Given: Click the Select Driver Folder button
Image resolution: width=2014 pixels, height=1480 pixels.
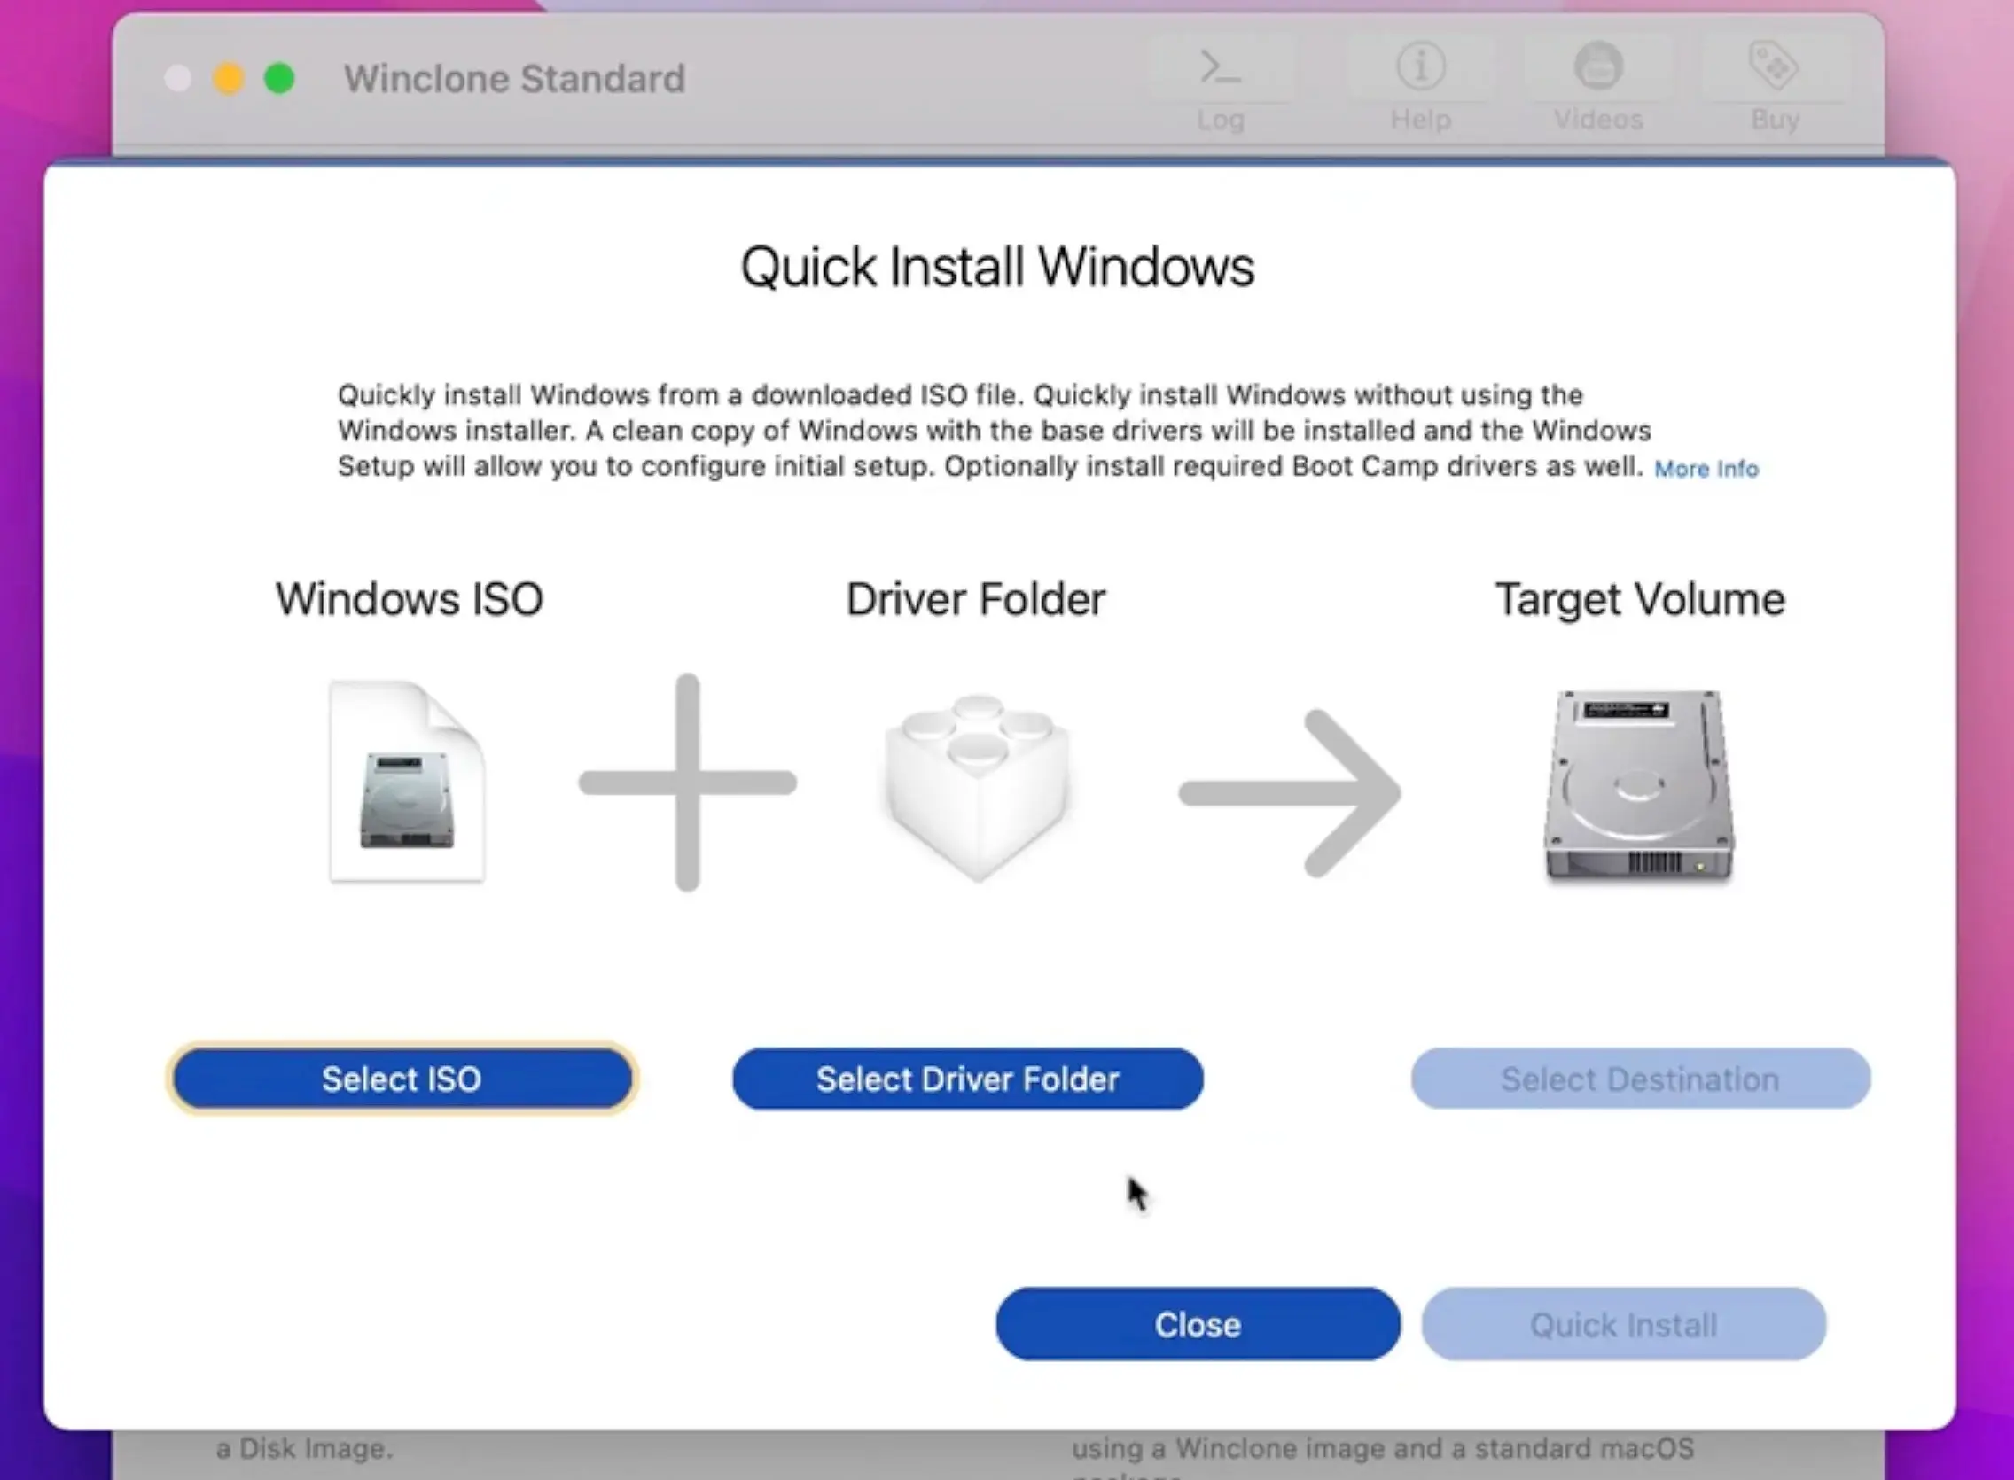Looking at the screenshot, I should click(x=968, y=1079).
